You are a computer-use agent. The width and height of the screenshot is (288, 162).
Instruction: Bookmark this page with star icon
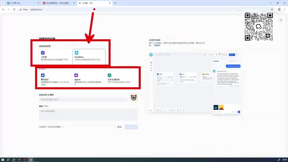(272, 9)
